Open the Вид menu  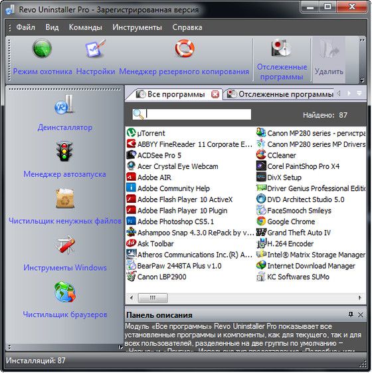(x=52, y=27)
